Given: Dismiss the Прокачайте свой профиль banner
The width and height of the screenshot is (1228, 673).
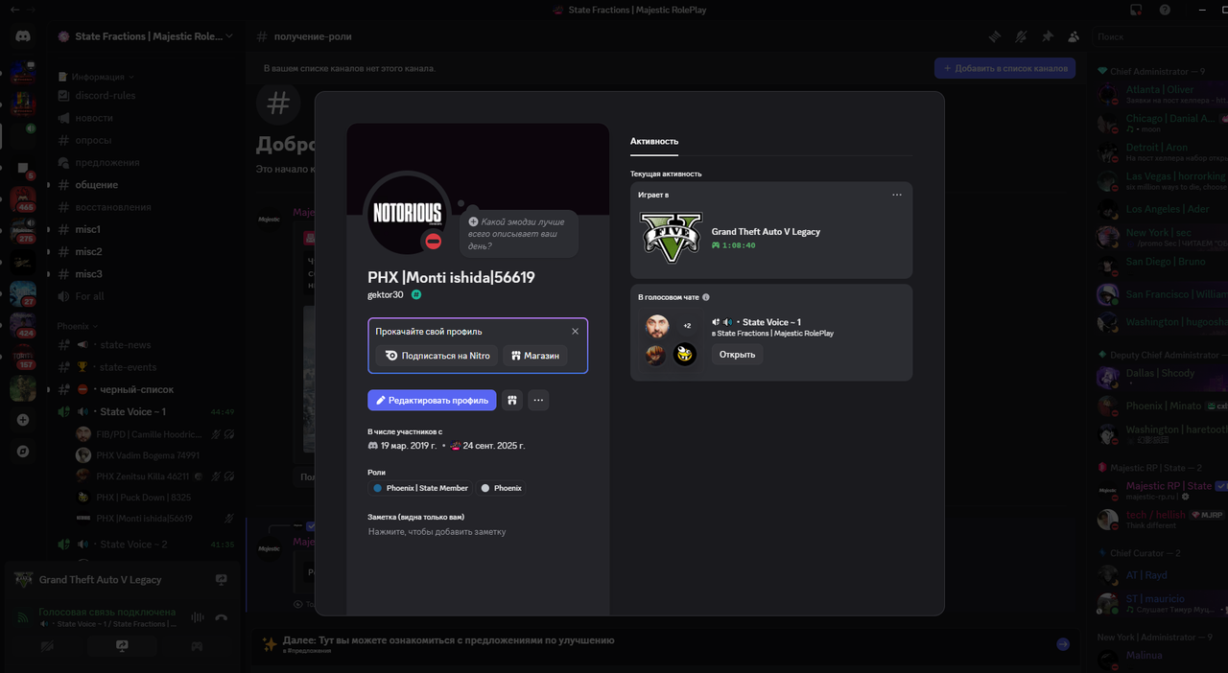Looking at the screenshot, I should click(x=576, y=331).
